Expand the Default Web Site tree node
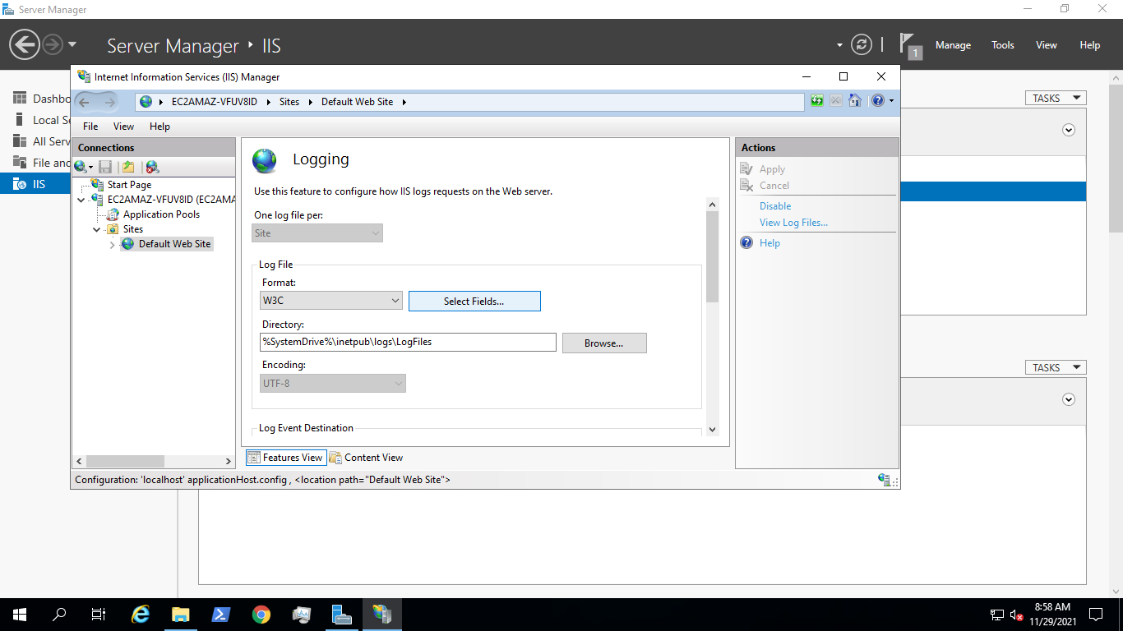Viewport: 1123px width, 631px height. pyautogui.click(x=113, y=244)
